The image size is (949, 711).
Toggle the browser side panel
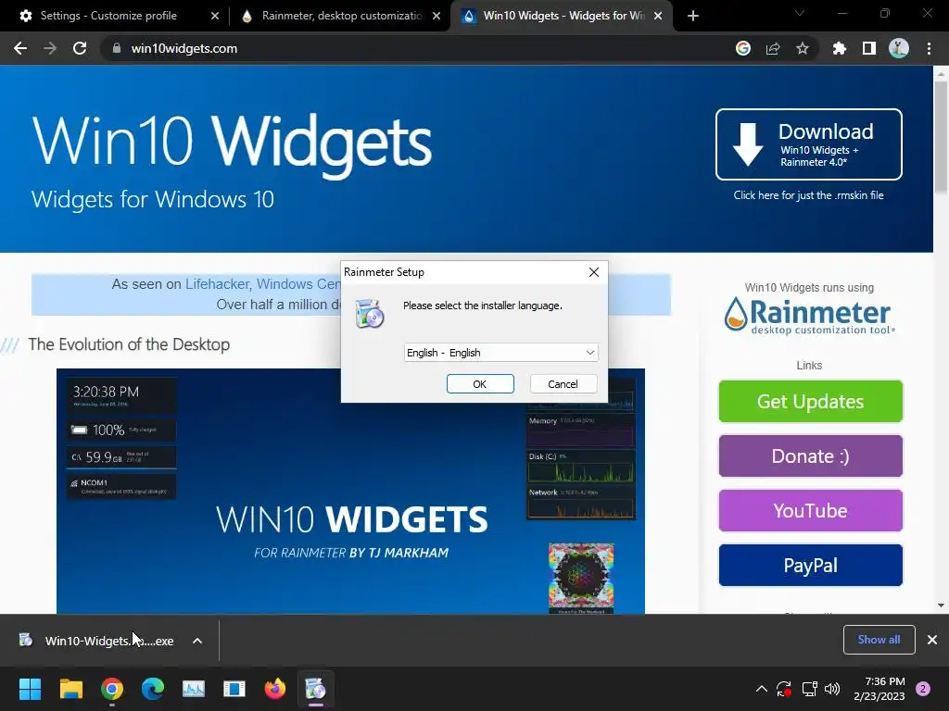click(869, 48)
